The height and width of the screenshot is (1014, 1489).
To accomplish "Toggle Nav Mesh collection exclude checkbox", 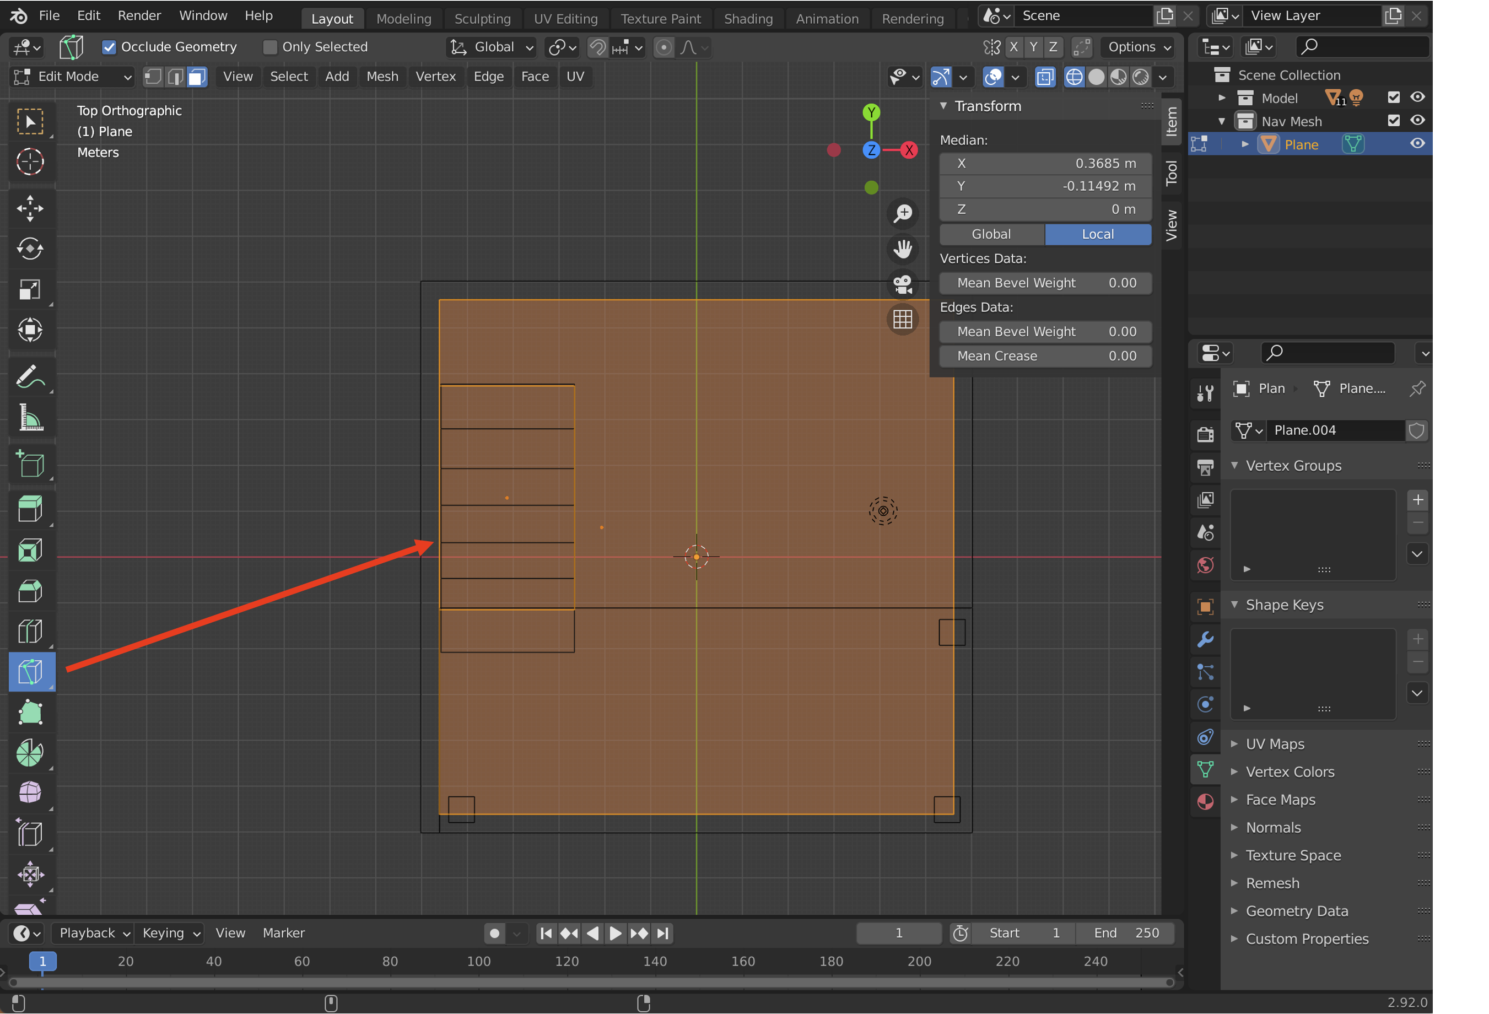I will pos(1394,121).
